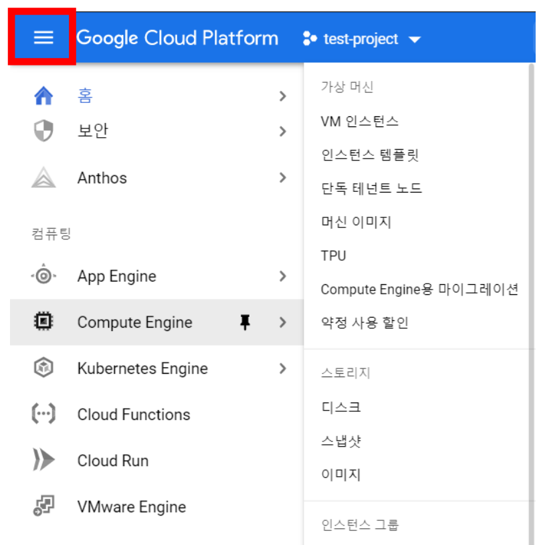Open the test-project selector dropdown arrow
The image size is (539, 545).
(414, 39)
